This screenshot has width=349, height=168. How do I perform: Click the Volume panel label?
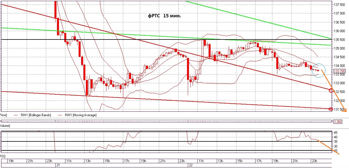point(5,126)
